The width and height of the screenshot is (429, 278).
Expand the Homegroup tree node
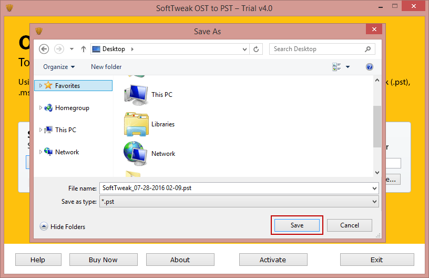[41, 108]
